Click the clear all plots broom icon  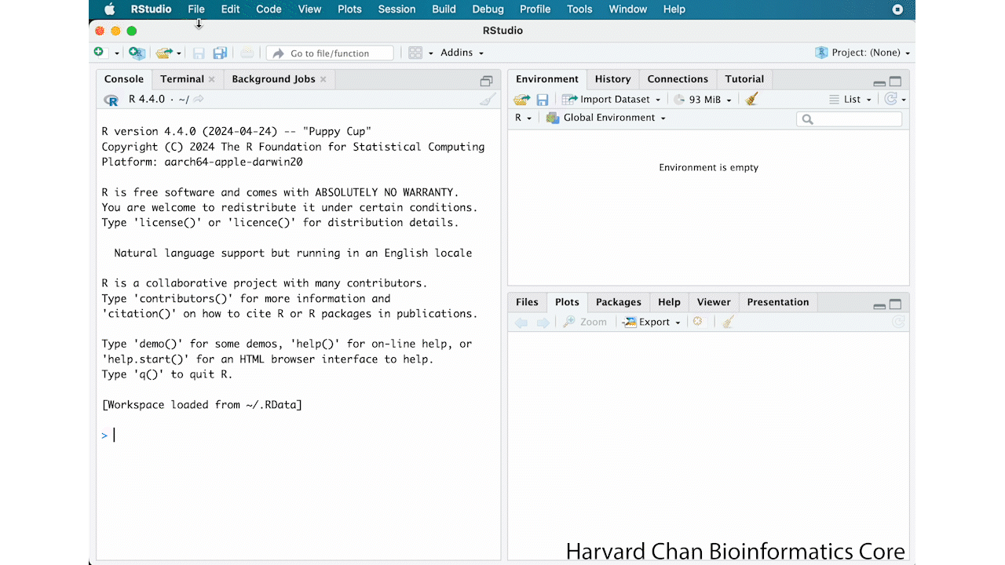point(728,322)
